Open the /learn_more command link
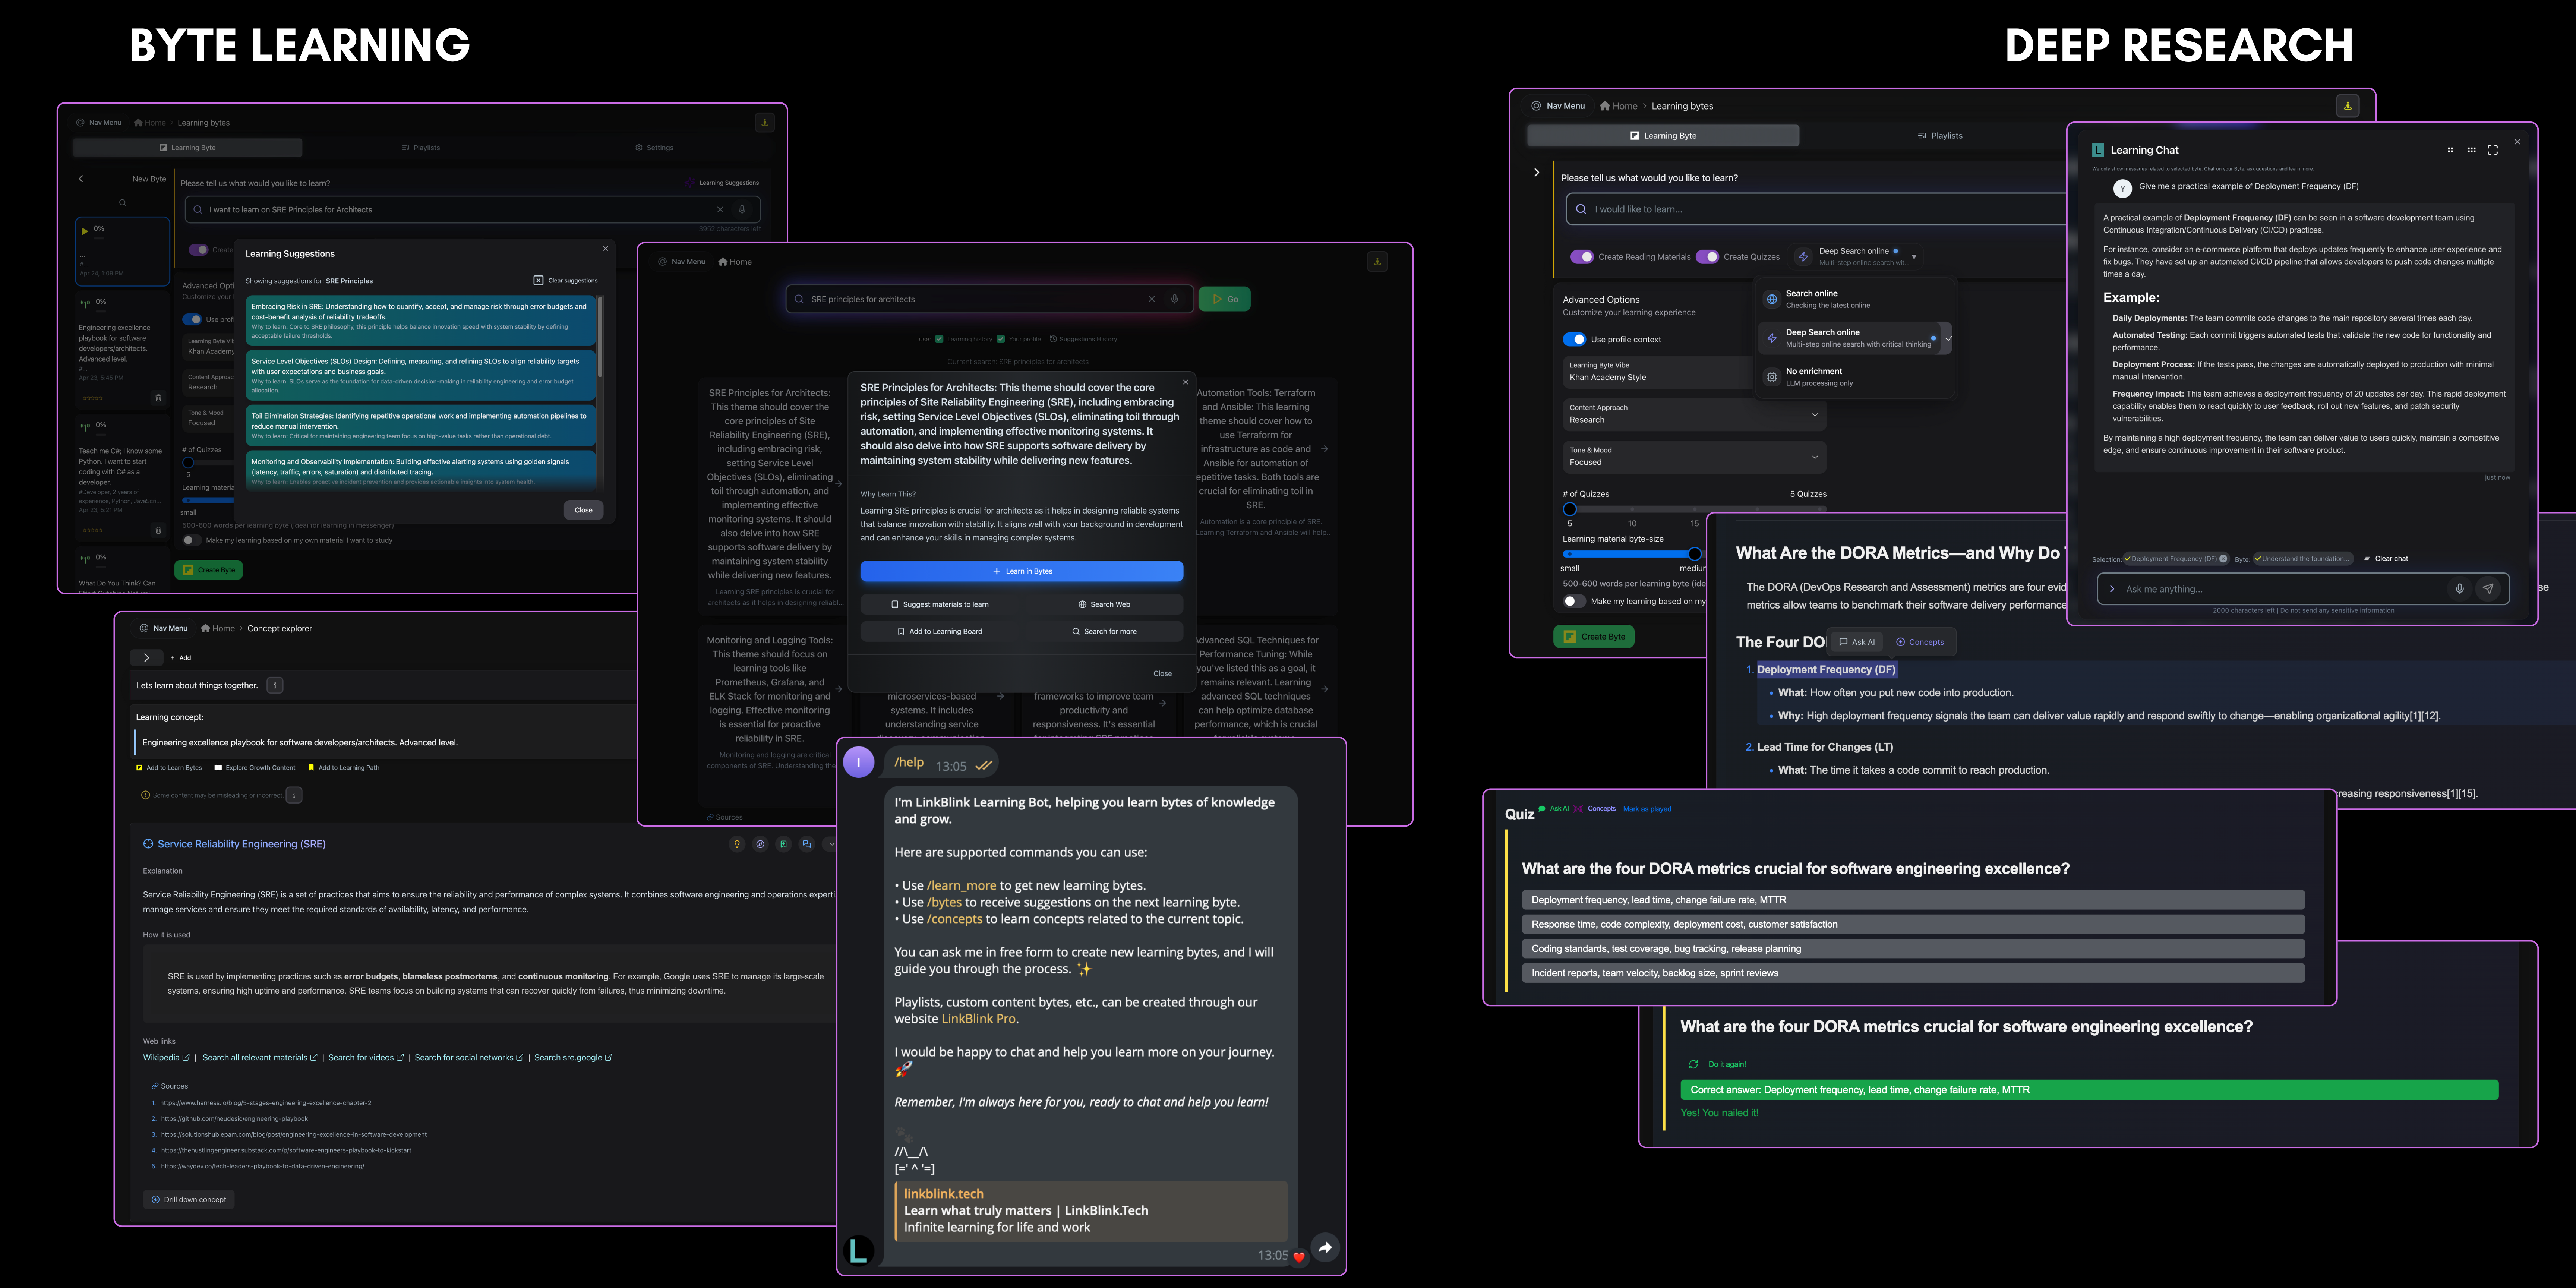 coord(961,886)
